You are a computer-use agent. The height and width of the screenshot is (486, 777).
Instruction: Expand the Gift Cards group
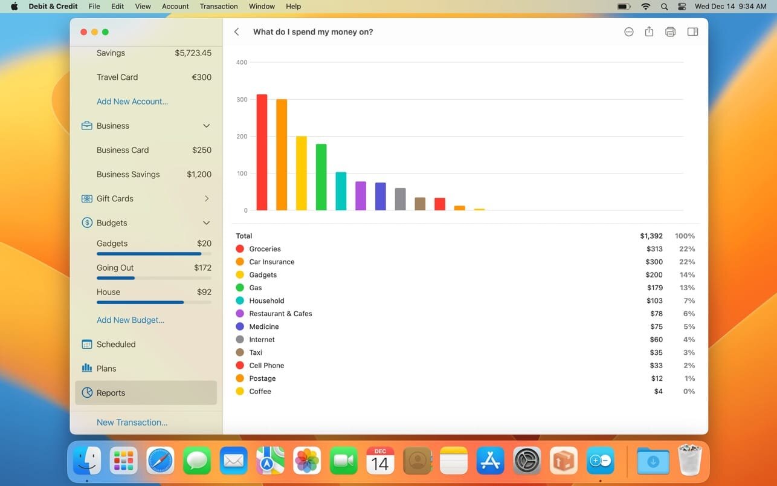[x=206, y=199]
